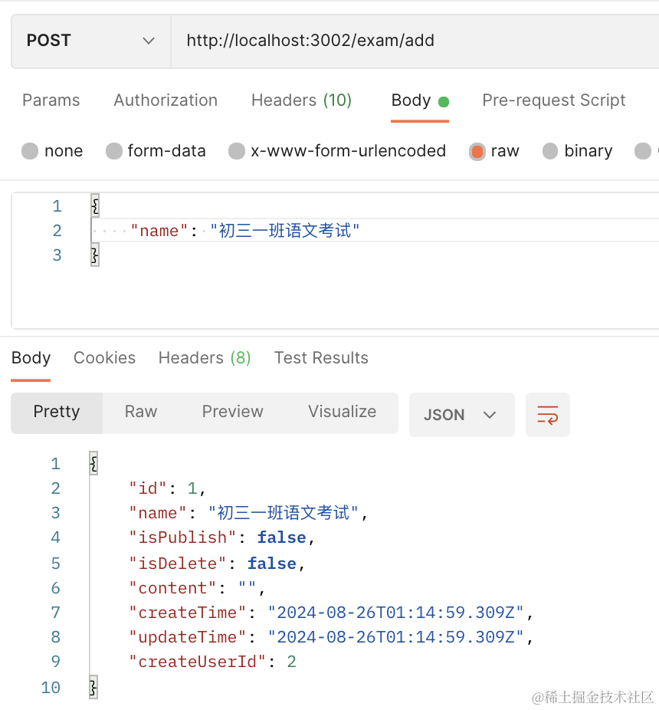
Task: Switch response view to Raw
Action: [x=141, y=412]
